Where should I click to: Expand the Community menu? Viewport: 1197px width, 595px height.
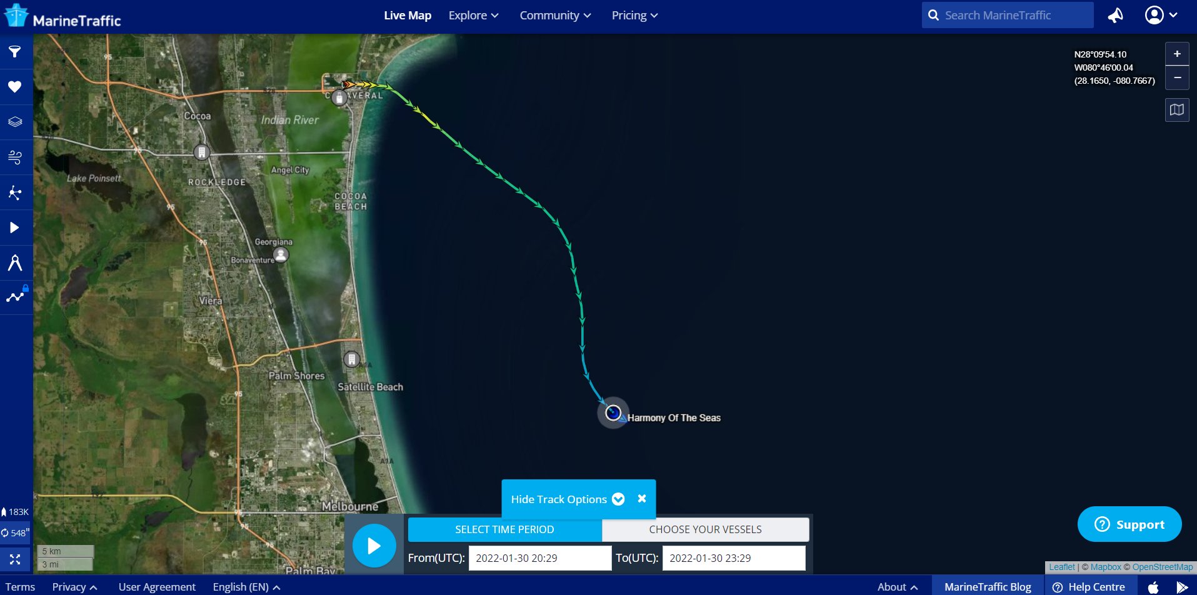555,16
